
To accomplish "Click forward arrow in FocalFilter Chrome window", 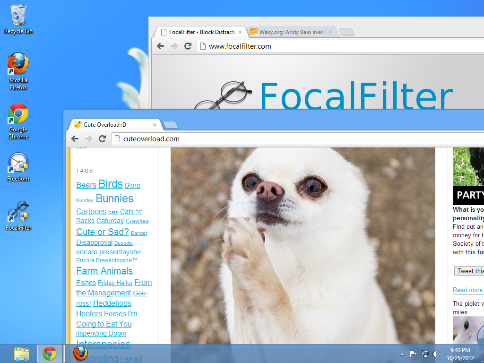I will (174, 46).
